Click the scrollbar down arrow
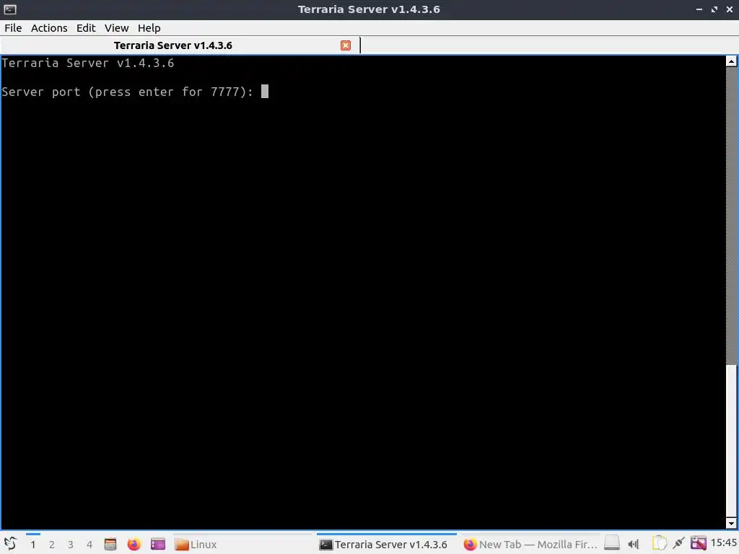 [731, 523]
